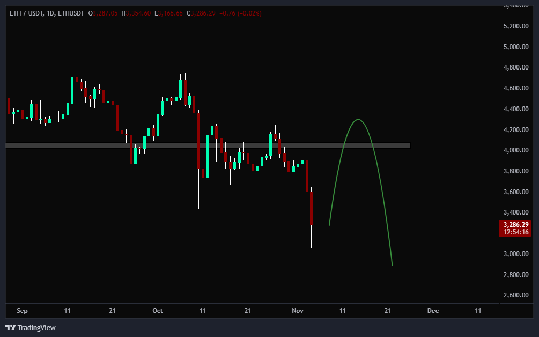The image size is (539, 337).
Task: Click the Close value 3,286.29 in legend
Action: coord(203,13)
